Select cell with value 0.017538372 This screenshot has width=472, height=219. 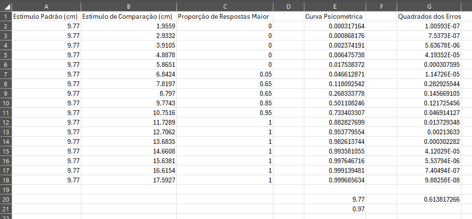pos(335,64)
